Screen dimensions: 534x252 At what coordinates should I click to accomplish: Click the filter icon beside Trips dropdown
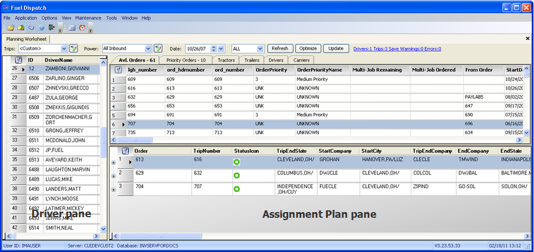[x=73, y=48]
